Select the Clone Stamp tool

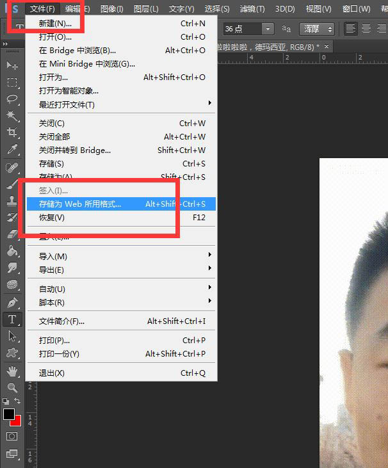pyautogui.click(x=12, y=201)
